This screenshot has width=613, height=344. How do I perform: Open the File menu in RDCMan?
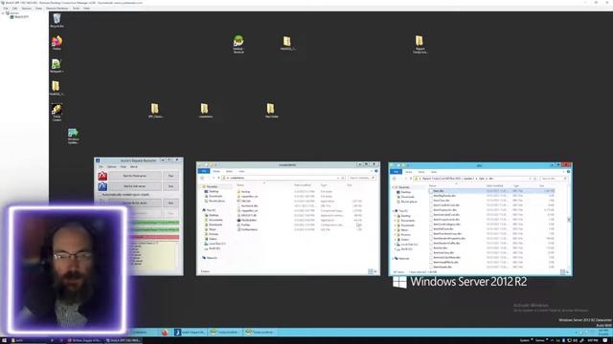click(x=6, y=8)
